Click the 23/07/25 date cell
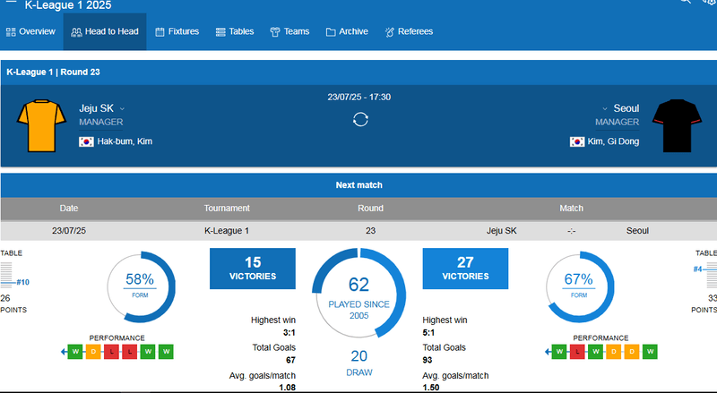The width and height of the screenshot is (717, 393). (69, 231)
